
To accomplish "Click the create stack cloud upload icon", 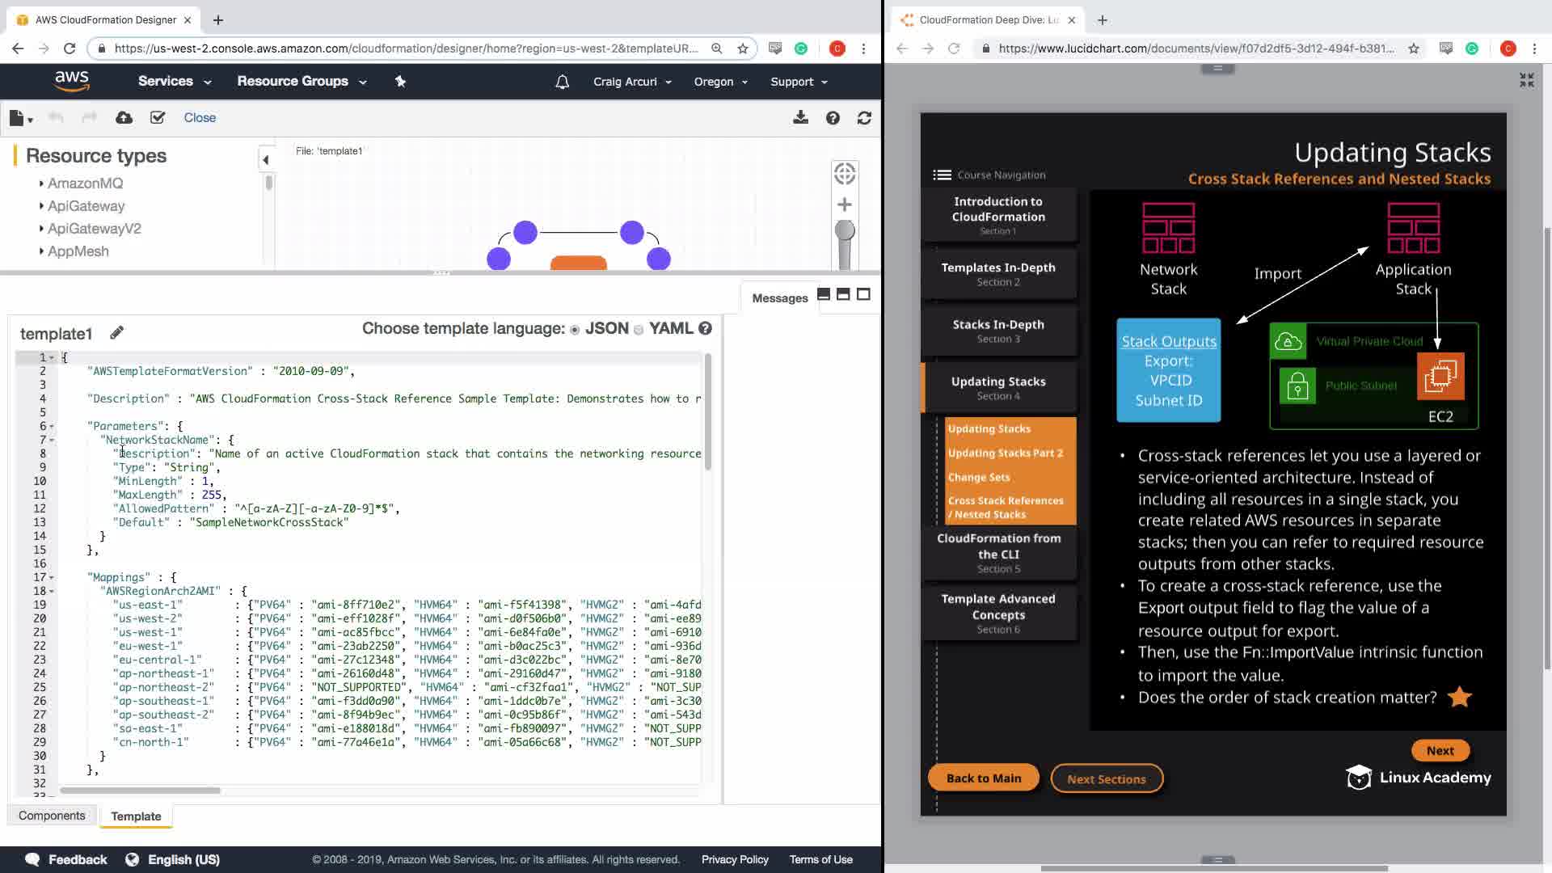I will (124, 118).
